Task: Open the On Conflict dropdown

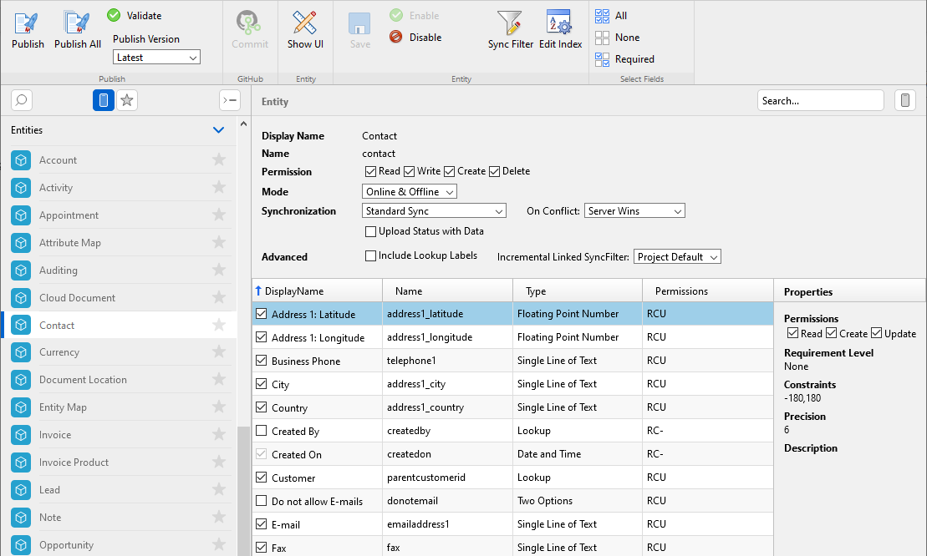Action: coord(634,211)
